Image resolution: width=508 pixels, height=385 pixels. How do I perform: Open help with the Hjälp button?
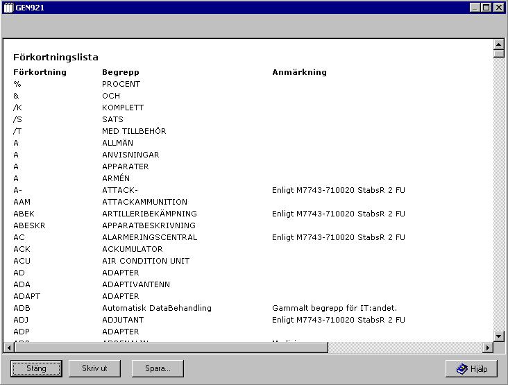click(x=471, y=368)
